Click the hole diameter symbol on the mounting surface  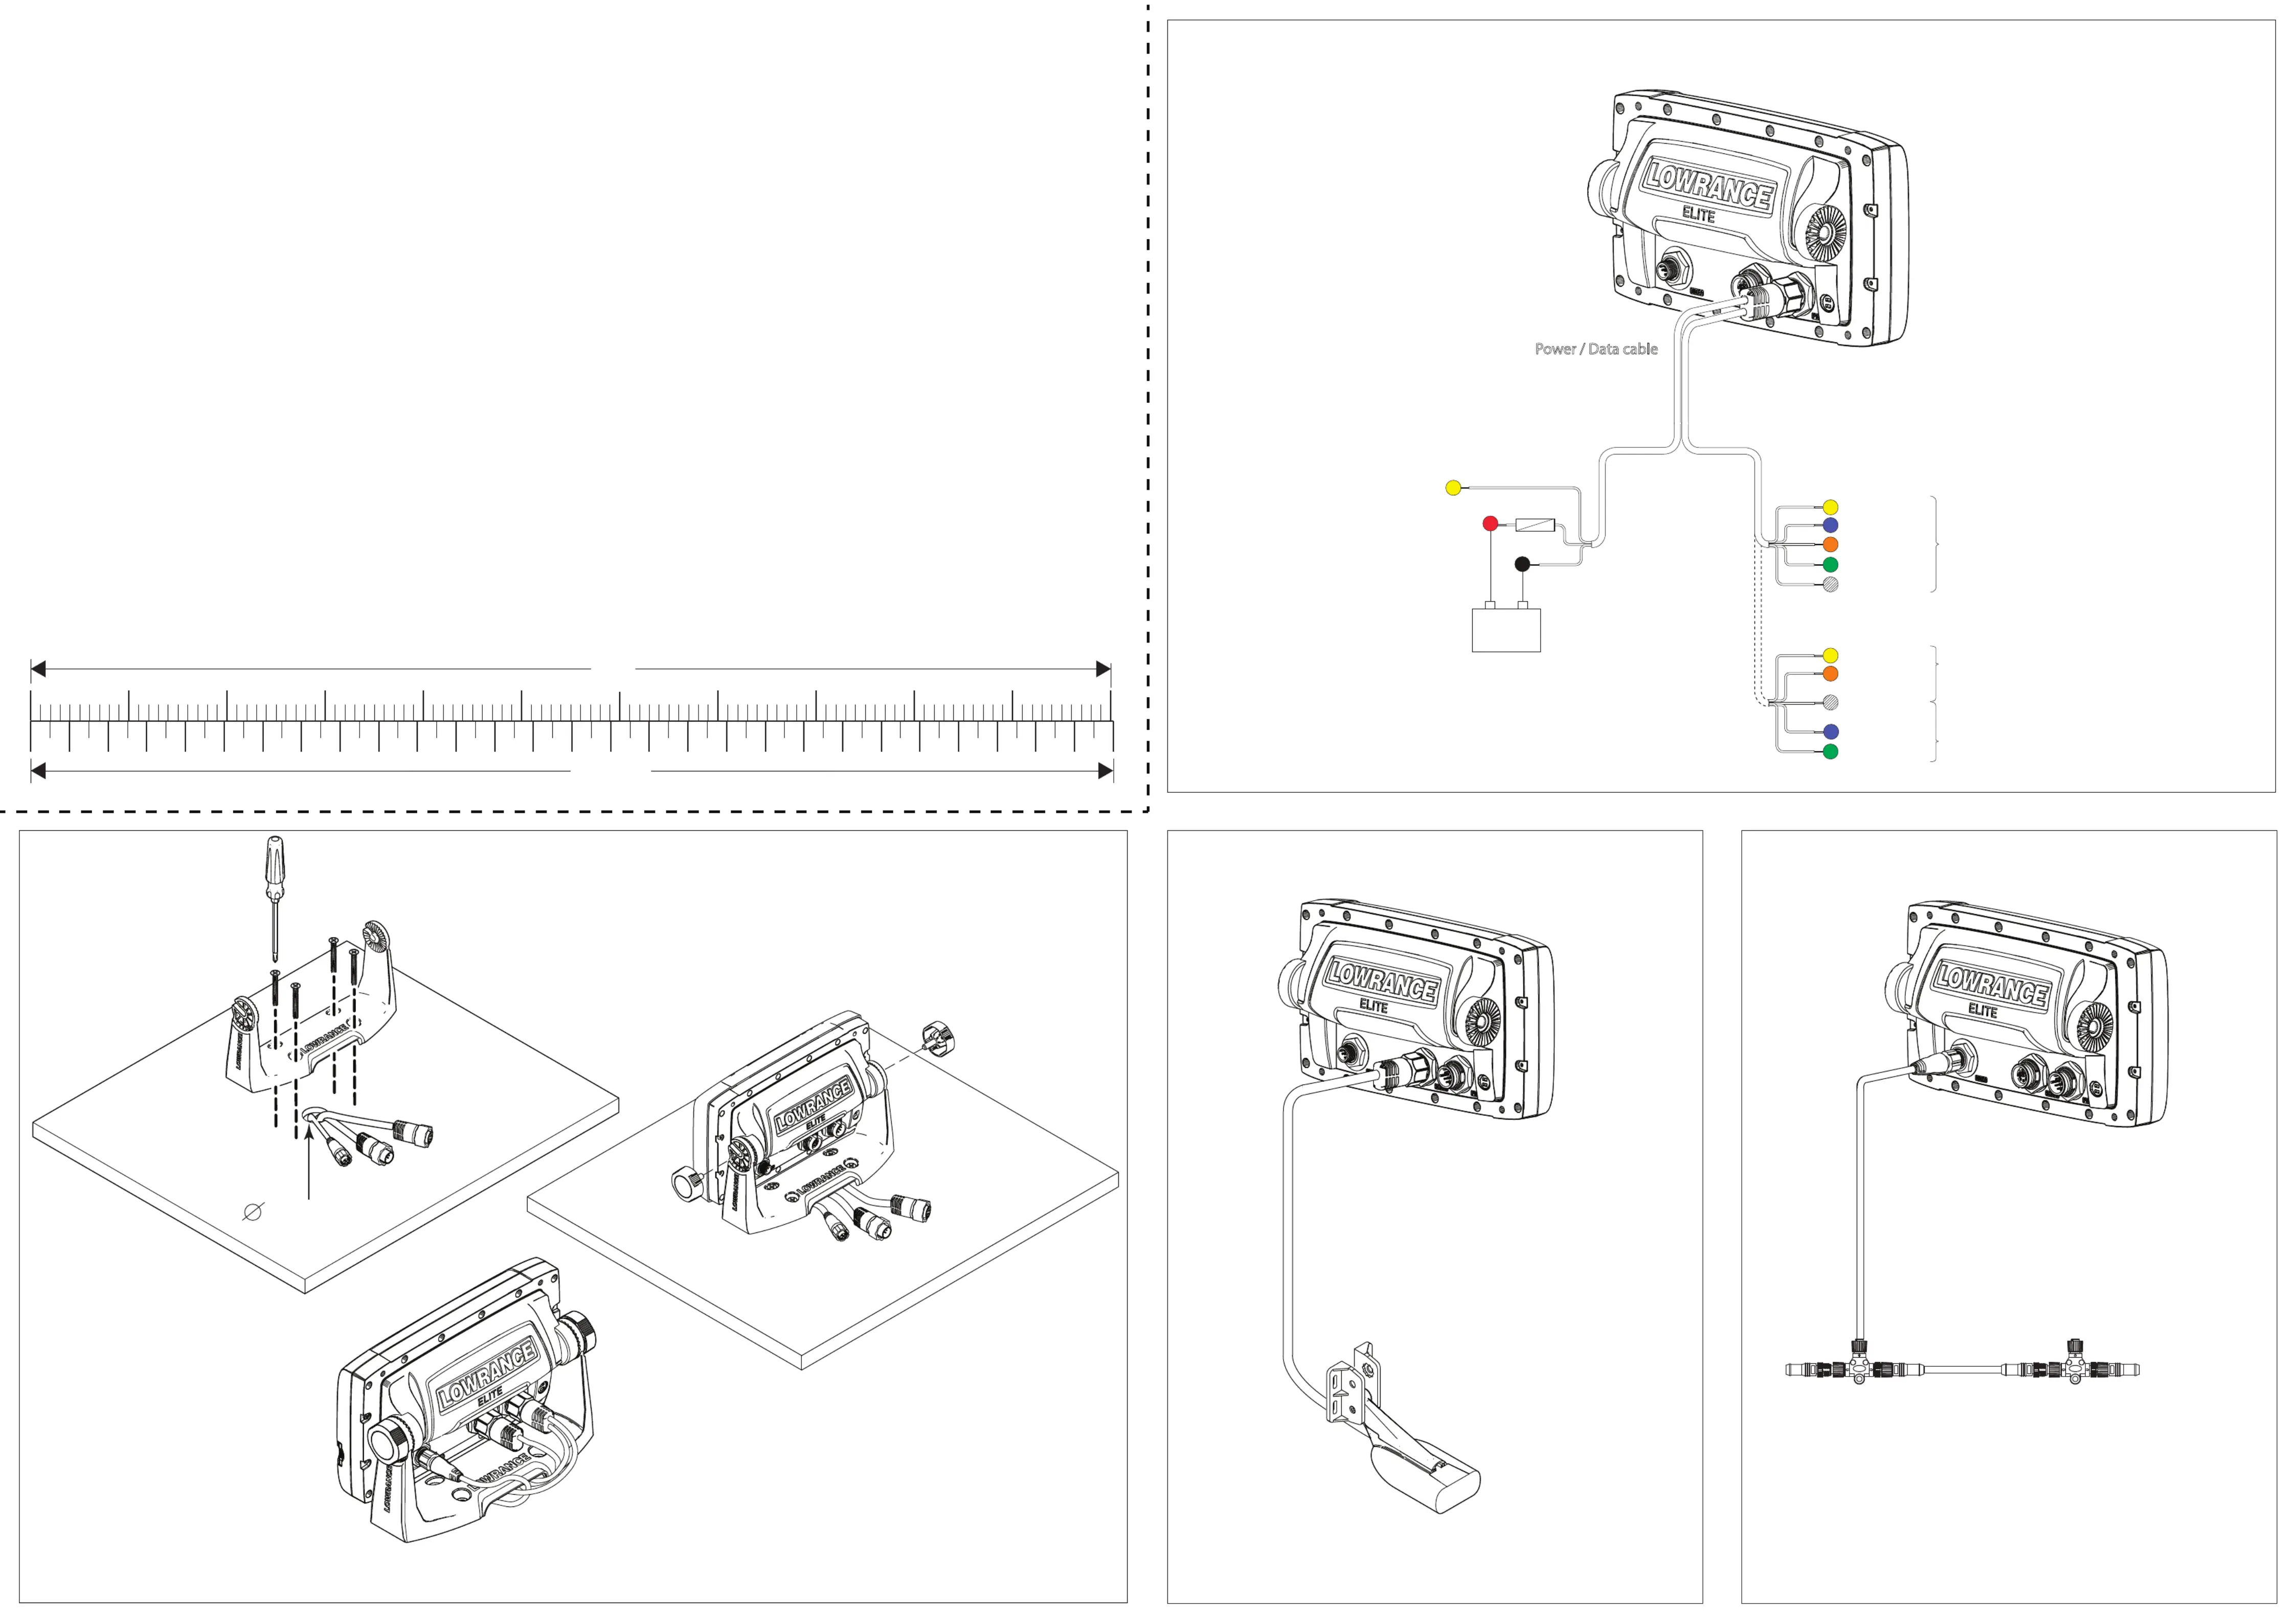click(253, 1211)
